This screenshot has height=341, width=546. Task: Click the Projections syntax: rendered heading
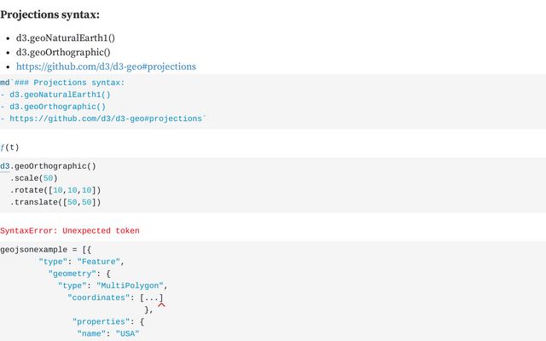pos(49,14)
